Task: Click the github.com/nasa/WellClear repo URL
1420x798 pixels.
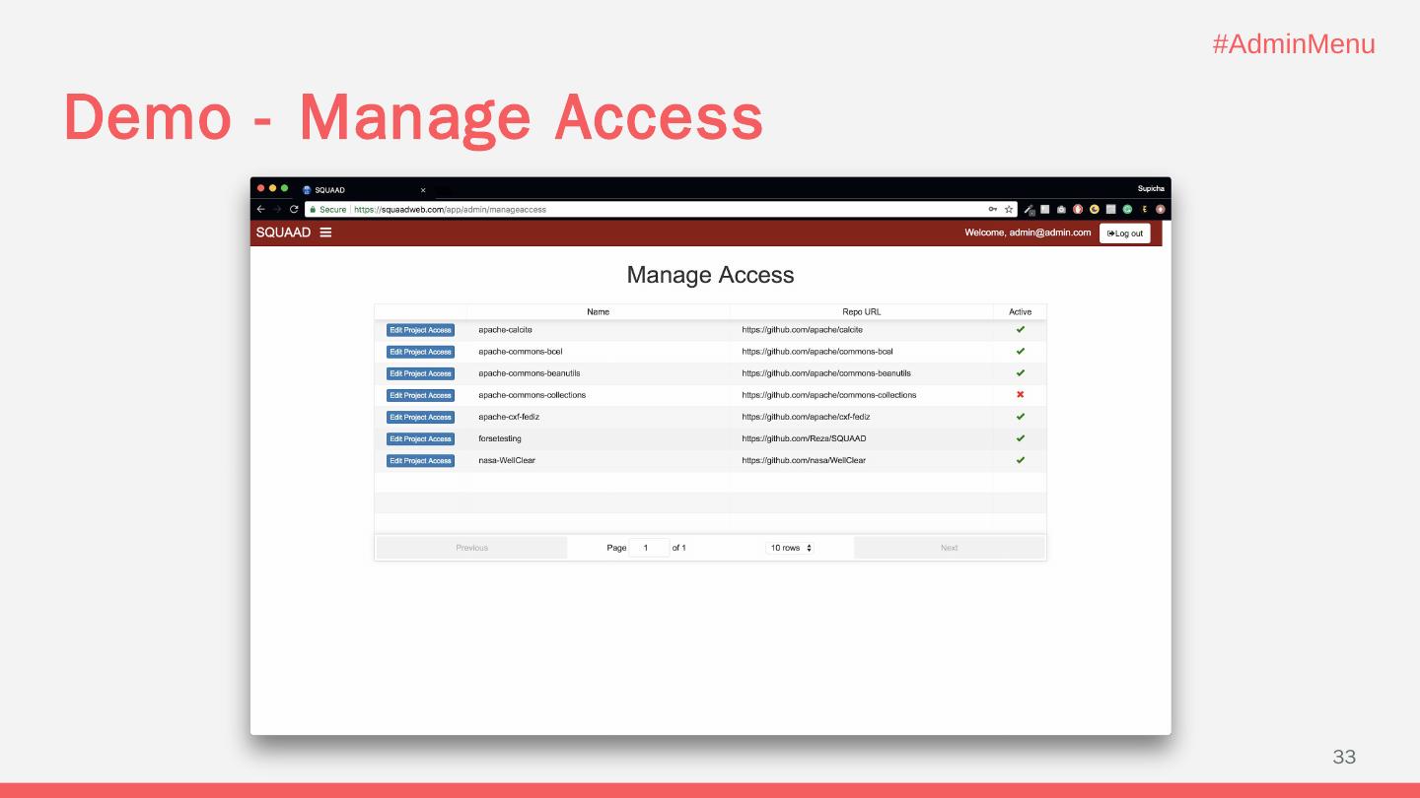Action: (804, 460)
